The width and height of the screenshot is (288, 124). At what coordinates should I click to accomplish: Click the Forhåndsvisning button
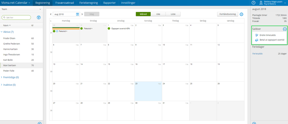[227, 14]
